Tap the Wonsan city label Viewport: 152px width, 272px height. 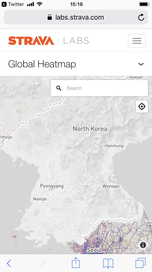pyautogui.click(x=111, y=186)
